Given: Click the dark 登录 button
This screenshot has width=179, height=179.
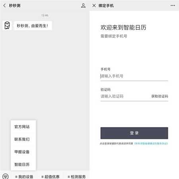Looking at the screenshot, I should 134,133.
